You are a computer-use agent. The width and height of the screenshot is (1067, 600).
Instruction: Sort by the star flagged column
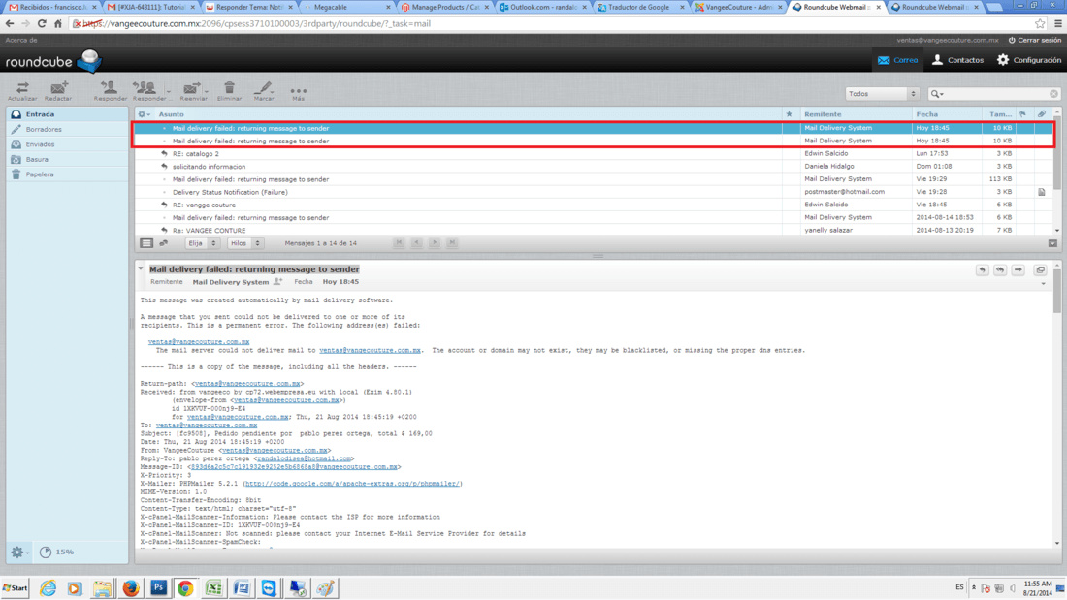click(789, 114)
